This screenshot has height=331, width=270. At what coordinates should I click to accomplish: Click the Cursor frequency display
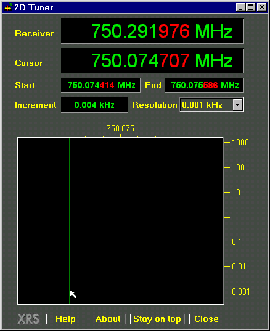[x=152, y=60]
